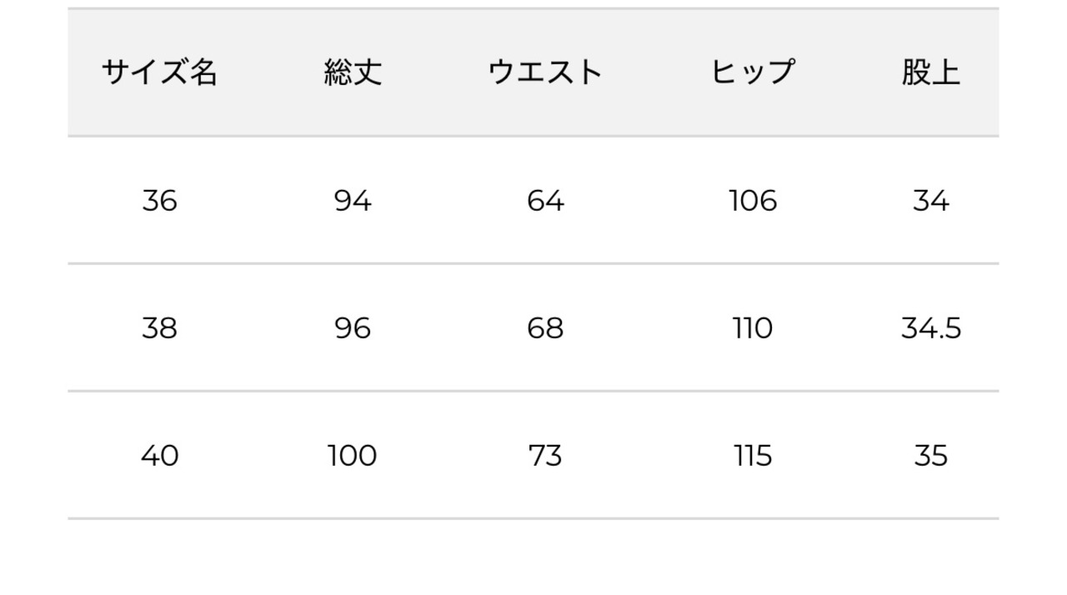Select the hip value 110
The width and height of the screenshot is (1067, 595).
(753, 328)
